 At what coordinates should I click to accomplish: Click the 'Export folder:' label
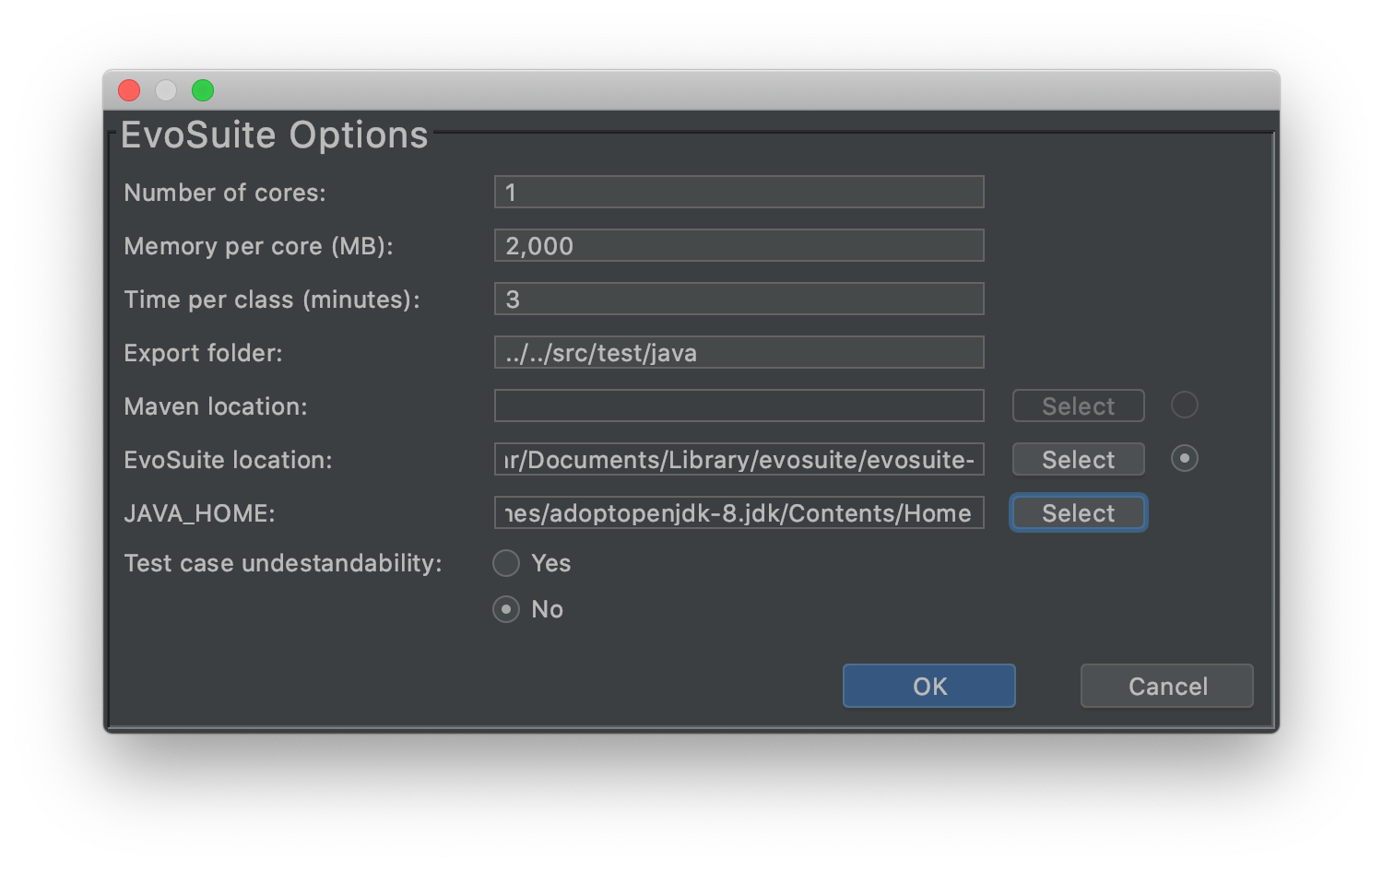tap(203, 353)
